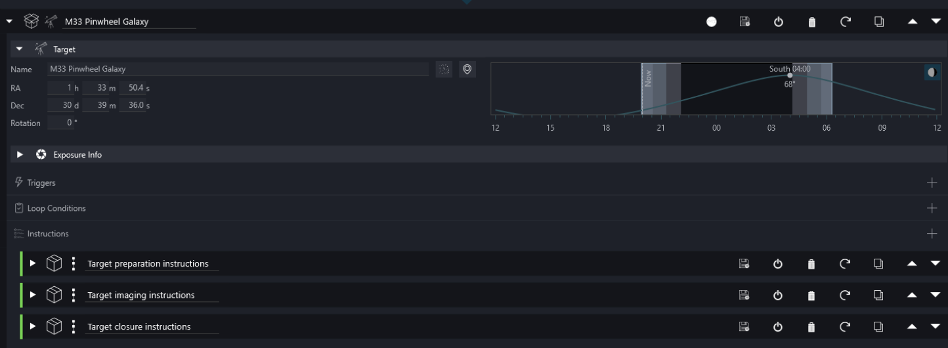948x348 pixels.
Task: Add a new trigger with plus button
Action: [932, 183]
